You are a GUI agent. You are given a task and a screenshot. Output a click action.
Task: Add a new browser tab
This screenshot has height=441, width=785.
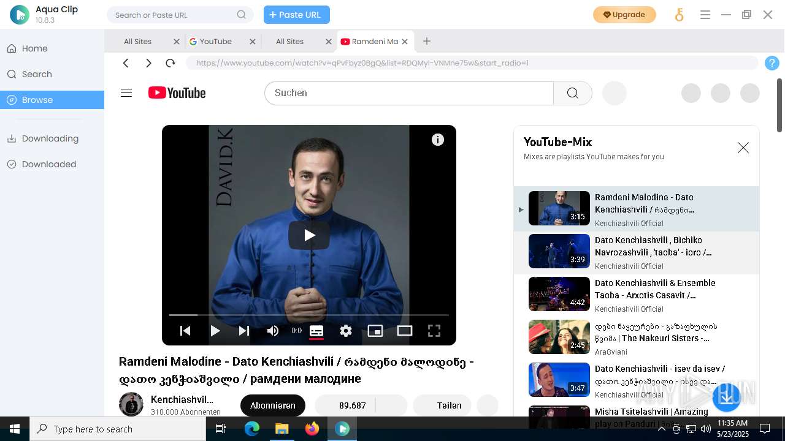tap(427, 41)
